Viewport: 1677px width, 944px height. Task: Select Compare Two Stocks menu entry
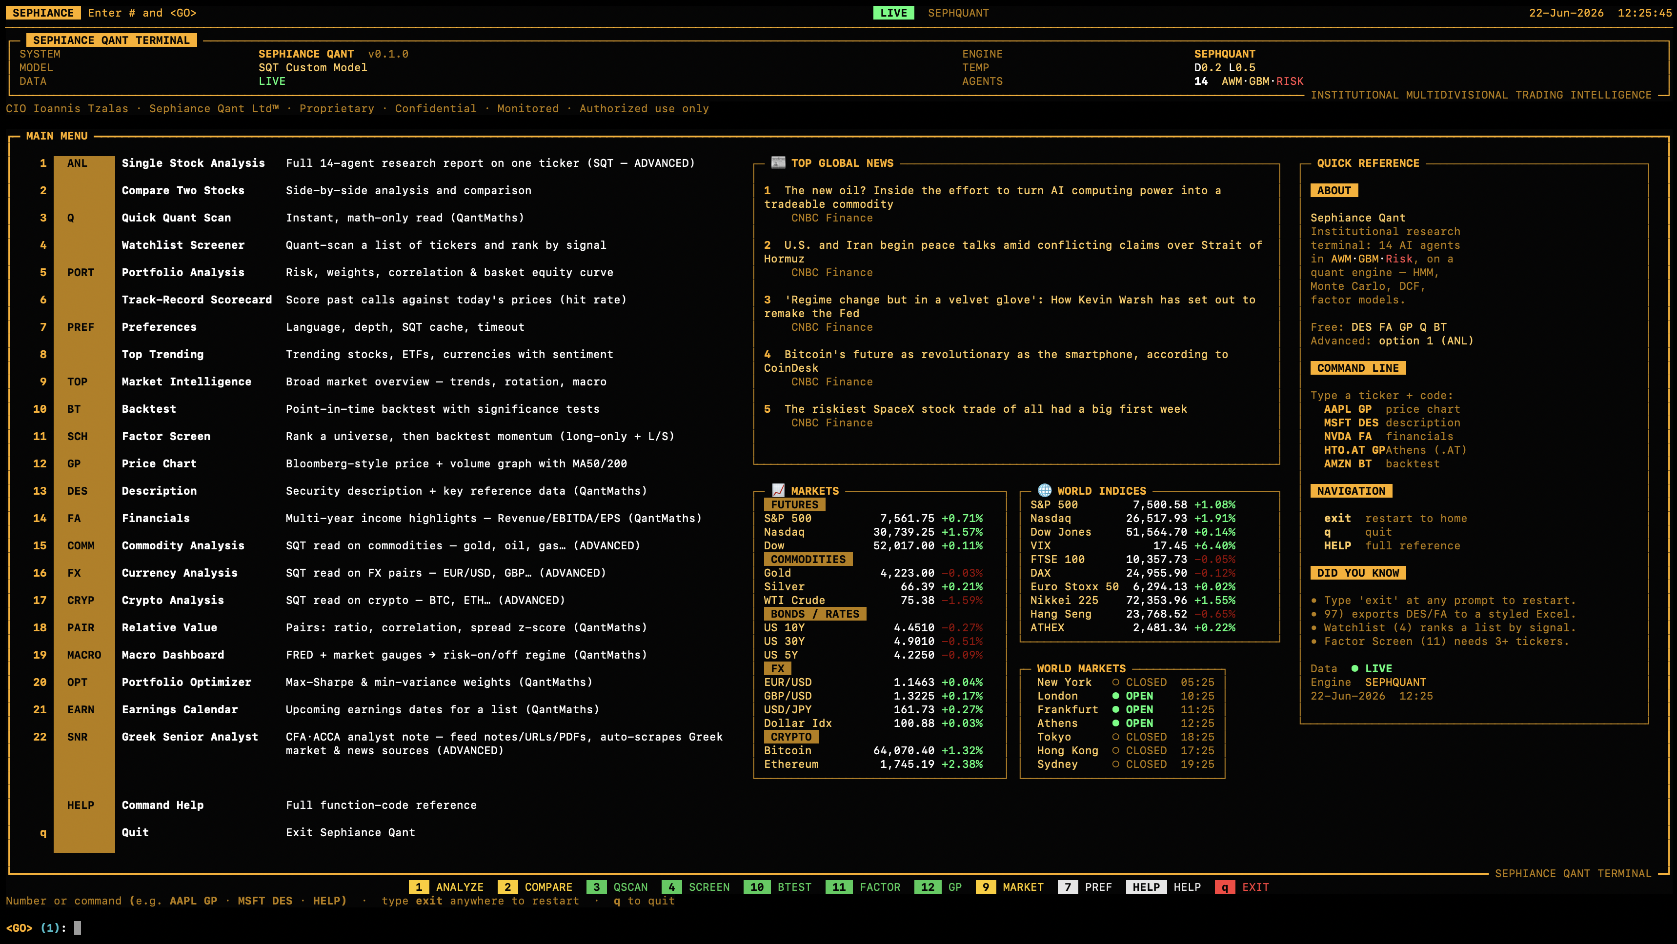coord(183,190)
